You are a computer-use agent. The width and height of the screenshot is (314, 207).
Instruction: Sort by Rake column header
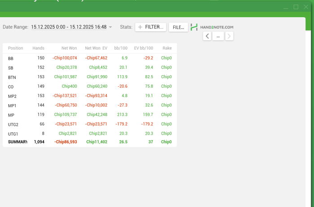[x=167, y=48]
